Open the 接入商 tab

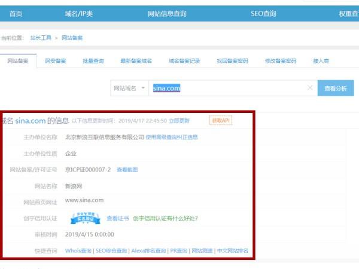click(x=321, y=61)
